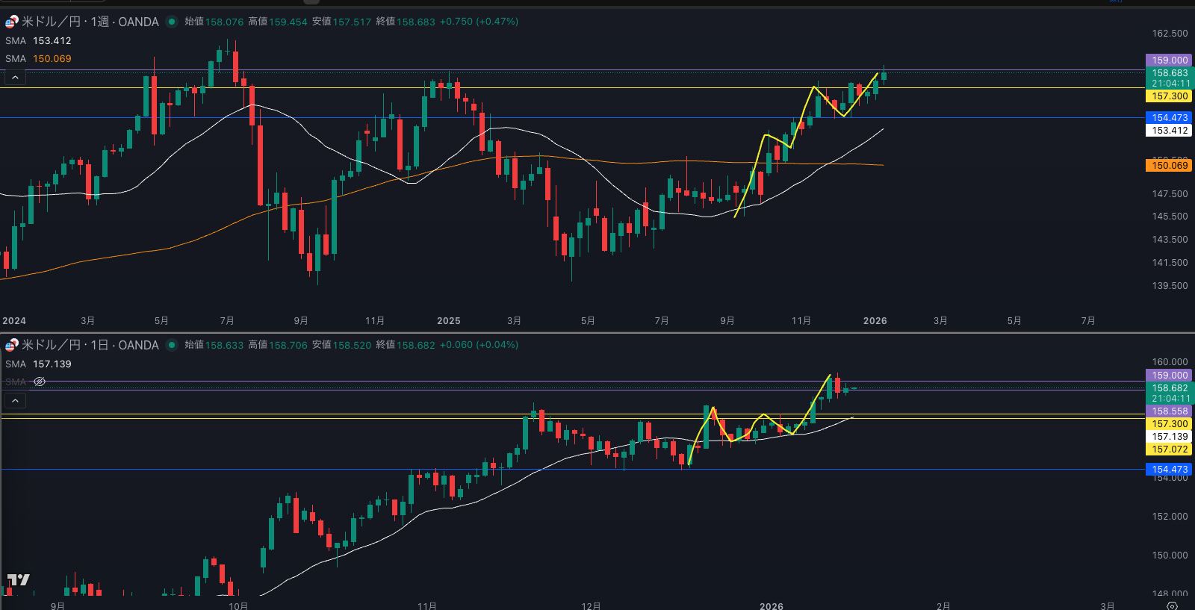This screenshot has height=610, width=1195.
Task: Click the 2025 label on weekly time axis
Action: pyautogui.click(x=448, y=321)
